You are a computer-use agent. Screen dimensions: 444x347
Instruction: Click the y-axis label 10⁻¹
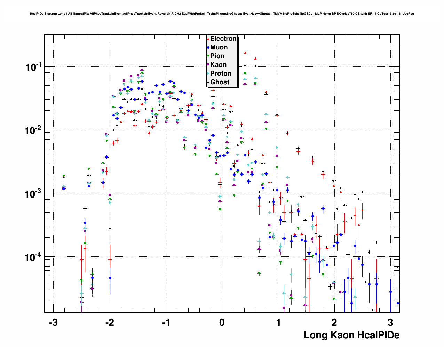point(33,67)
